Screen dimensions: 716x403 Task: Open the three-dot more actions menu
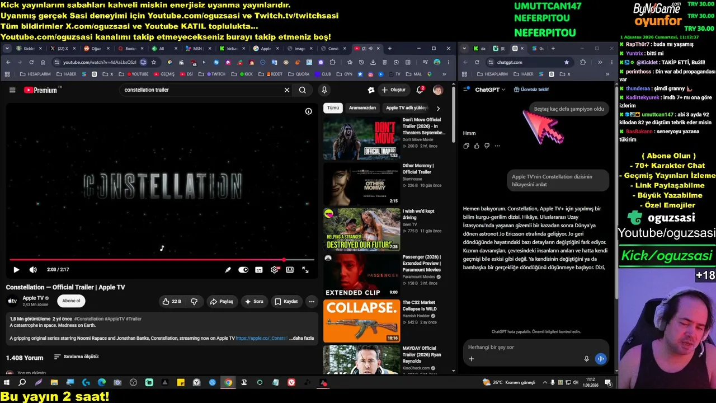point(312,302)
